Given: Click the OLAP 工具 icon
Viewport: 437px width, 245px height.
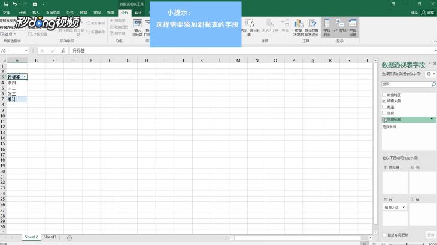Looking at the screenshot, I should [x=270, y=27].
